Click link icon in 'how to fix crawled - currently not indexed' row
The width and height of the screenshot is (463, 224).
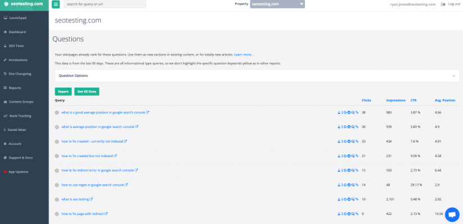[357, 141]
